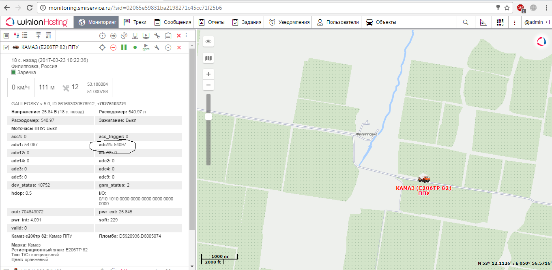Screen dimensions: 552x270
Task: Open the top bar three-dot menu
Action: click(x=515, y=22)
